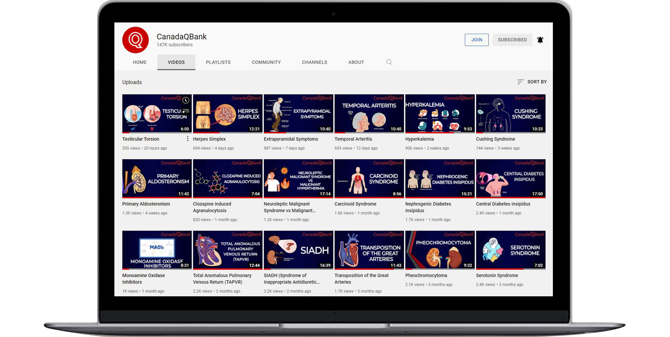Screen dimensions: 670x337
Task: Click Watch Later clock on Testicular Torsion thumbnail
Action: click(186, 100)
